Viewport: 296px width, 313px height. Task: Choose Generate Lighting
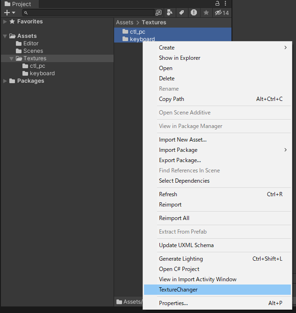pos(217,259)
